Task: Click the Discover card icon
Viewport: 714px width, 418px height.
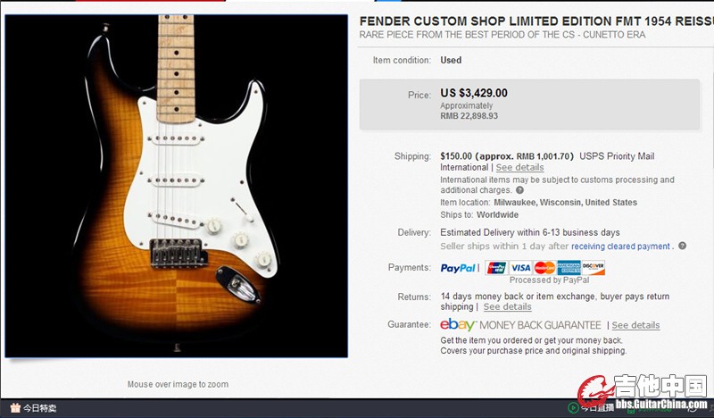Action: tap(593, 268)
